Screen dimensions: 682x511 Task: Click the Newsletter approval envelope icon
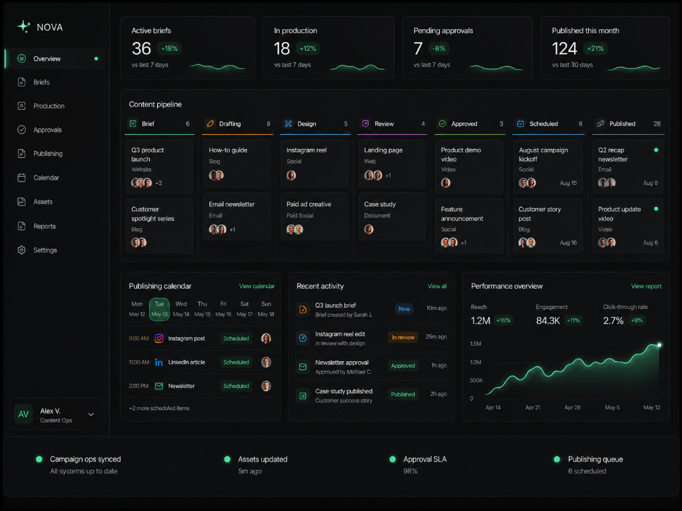(303, 367)
